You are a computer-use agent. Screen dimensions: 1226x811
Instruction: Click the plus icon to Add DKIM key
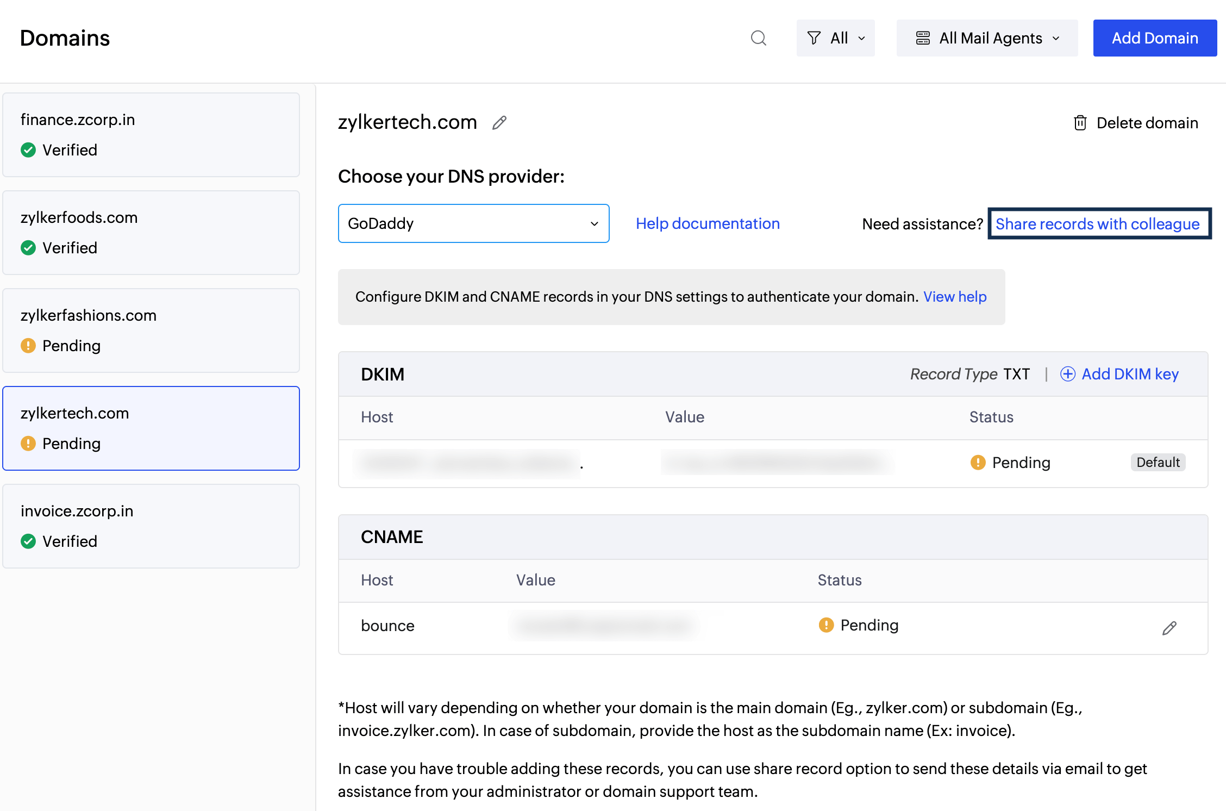(x=1068, y=374)
